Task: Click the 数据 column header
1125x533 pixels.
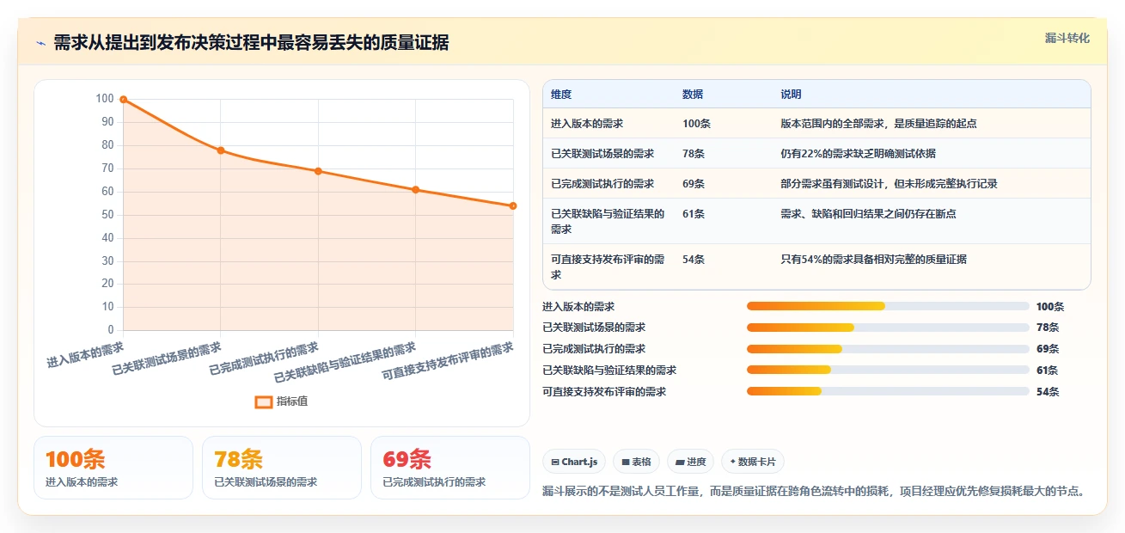Action: 693,95
